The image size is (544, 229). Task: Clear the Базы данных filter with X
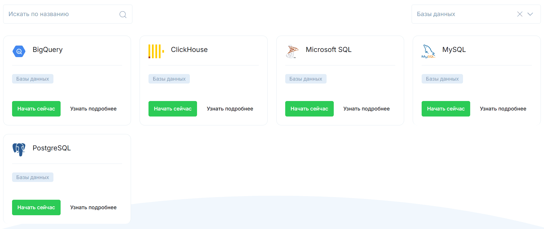click(x=520, y=14)
